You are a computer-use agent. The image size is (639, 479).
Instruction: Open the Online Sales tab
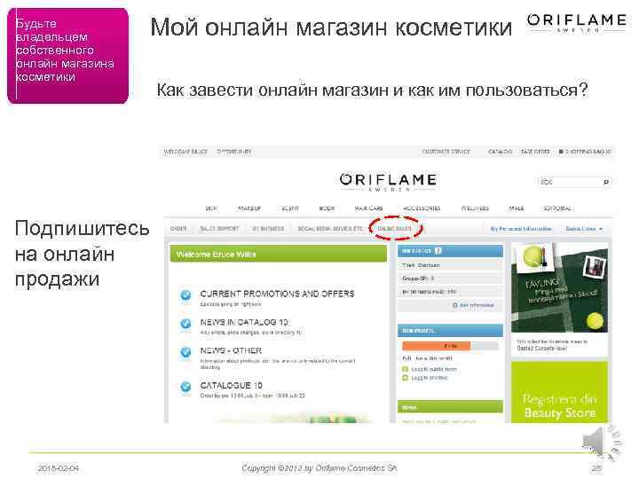pos(394,229)
